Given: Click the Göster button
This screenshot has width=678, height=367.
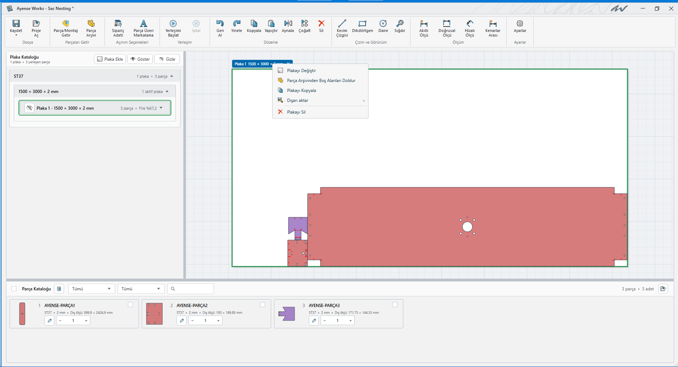Looking at the screenshot, I should [x=140, y=59].
